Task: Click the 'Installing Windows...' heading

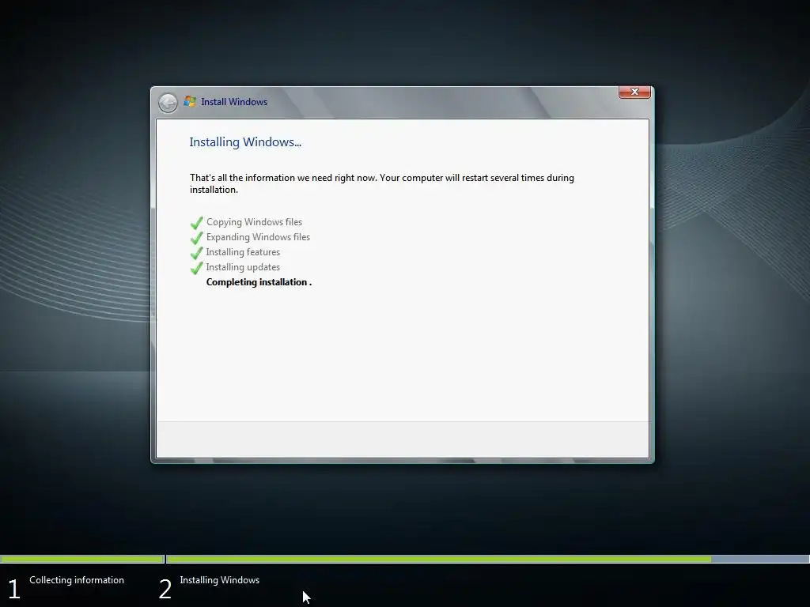Action: pos(245,142)
